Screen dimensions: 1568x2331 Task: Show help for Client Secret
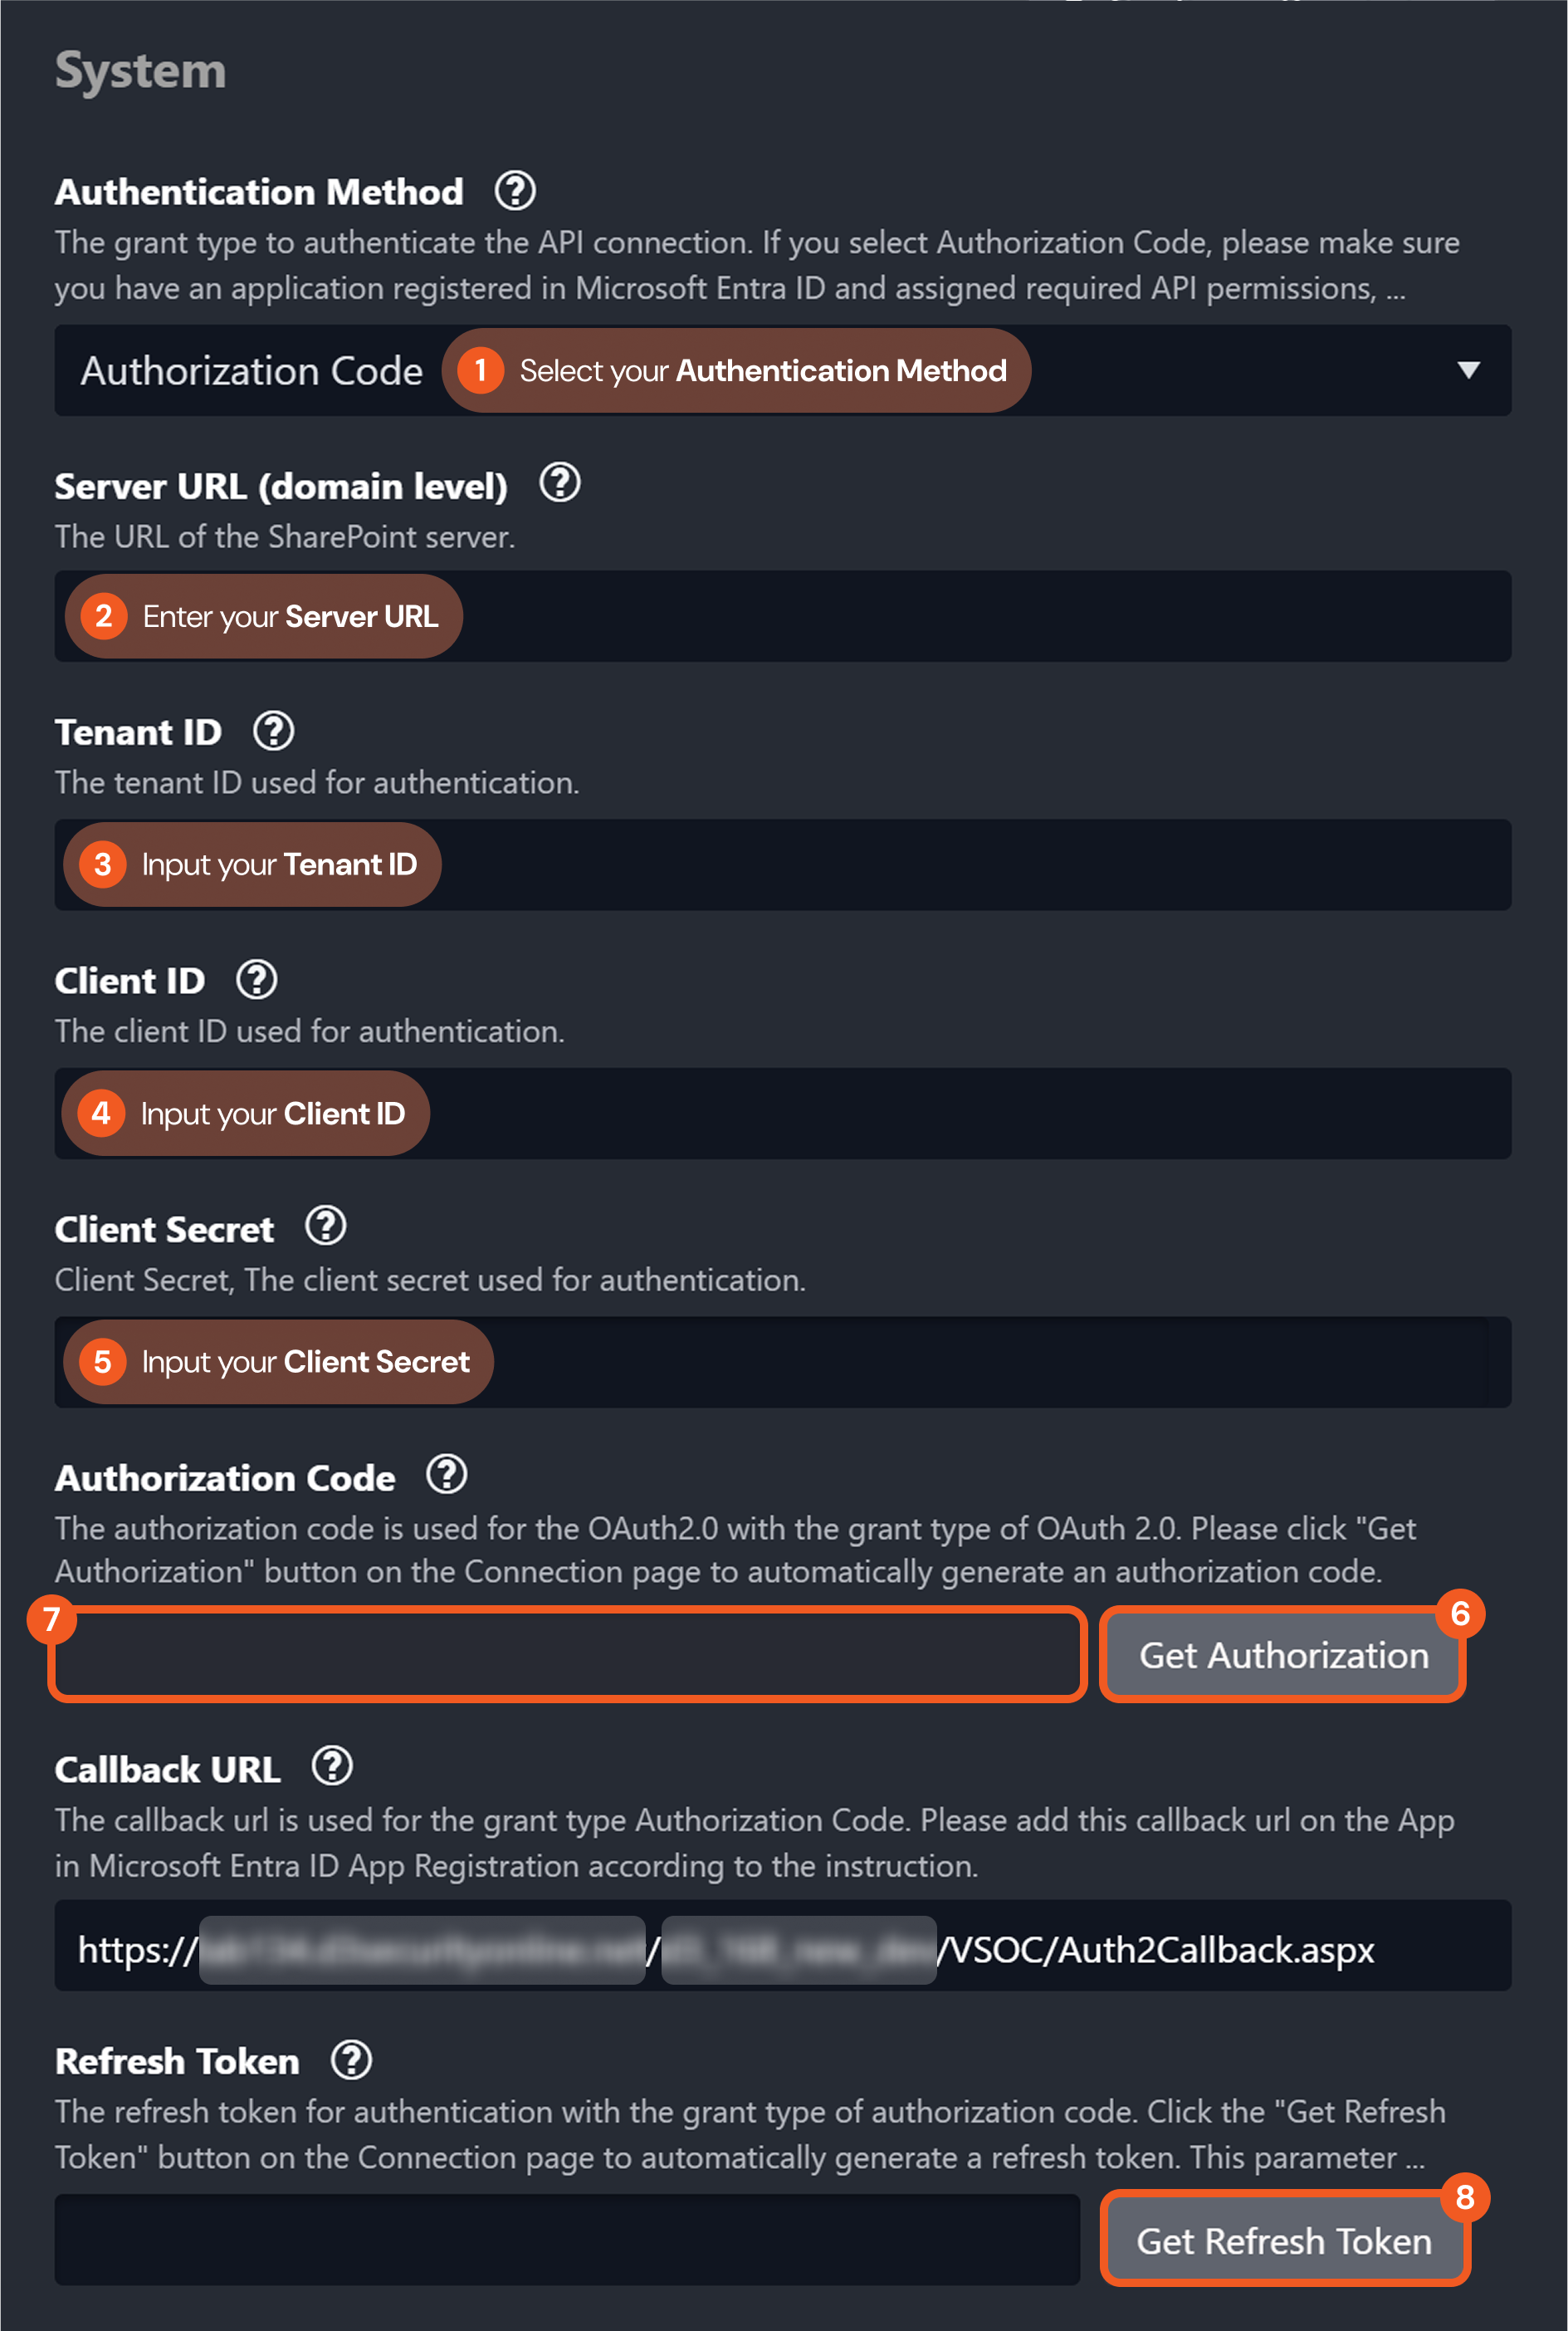(x=326, y=1226)
